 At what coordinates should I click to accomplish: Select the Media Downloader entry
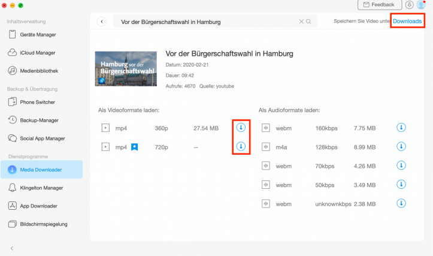(x=41, y=170)
